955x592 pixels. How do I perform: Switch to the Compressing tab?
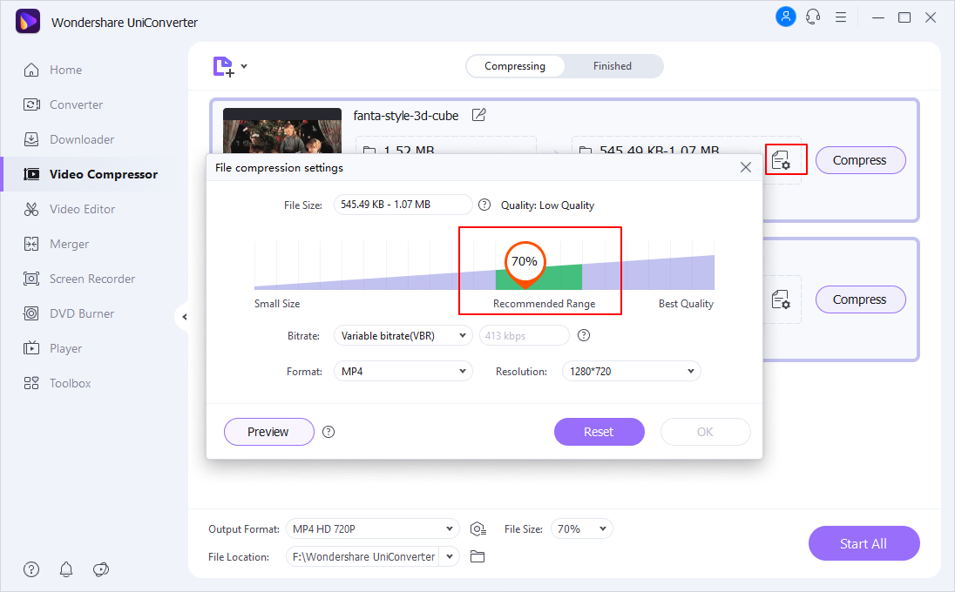click(x=515, y=66)
